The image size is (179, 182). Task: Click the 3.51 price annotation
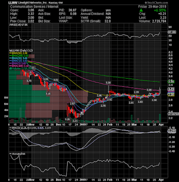tap(56, 80)
